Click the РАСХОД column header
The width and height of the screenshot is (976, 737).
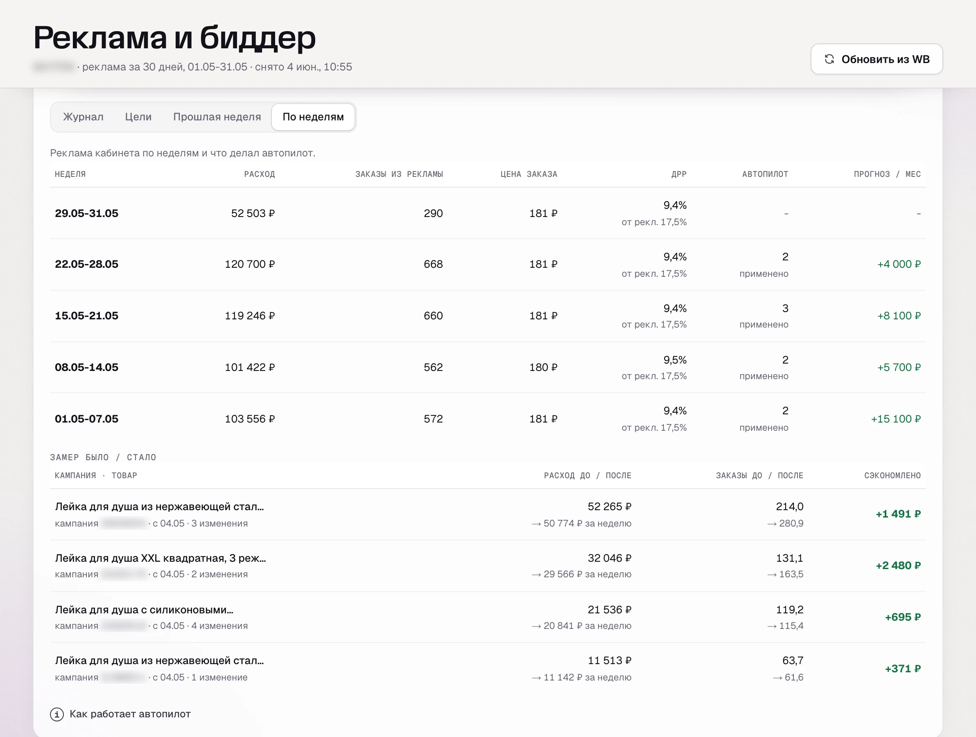260,174
